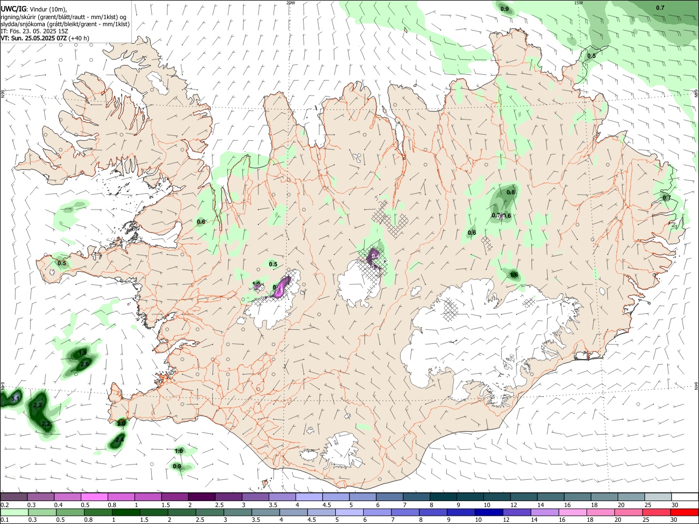The width and height of the screenshot is (699, 524).
Task: Pick the deep blue 10 swatch in rain legend
Action: point(488,512)
